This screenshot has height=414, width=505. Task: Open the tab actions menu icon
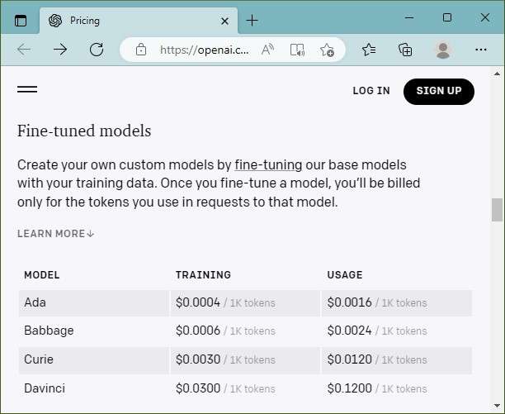(21, 21)
